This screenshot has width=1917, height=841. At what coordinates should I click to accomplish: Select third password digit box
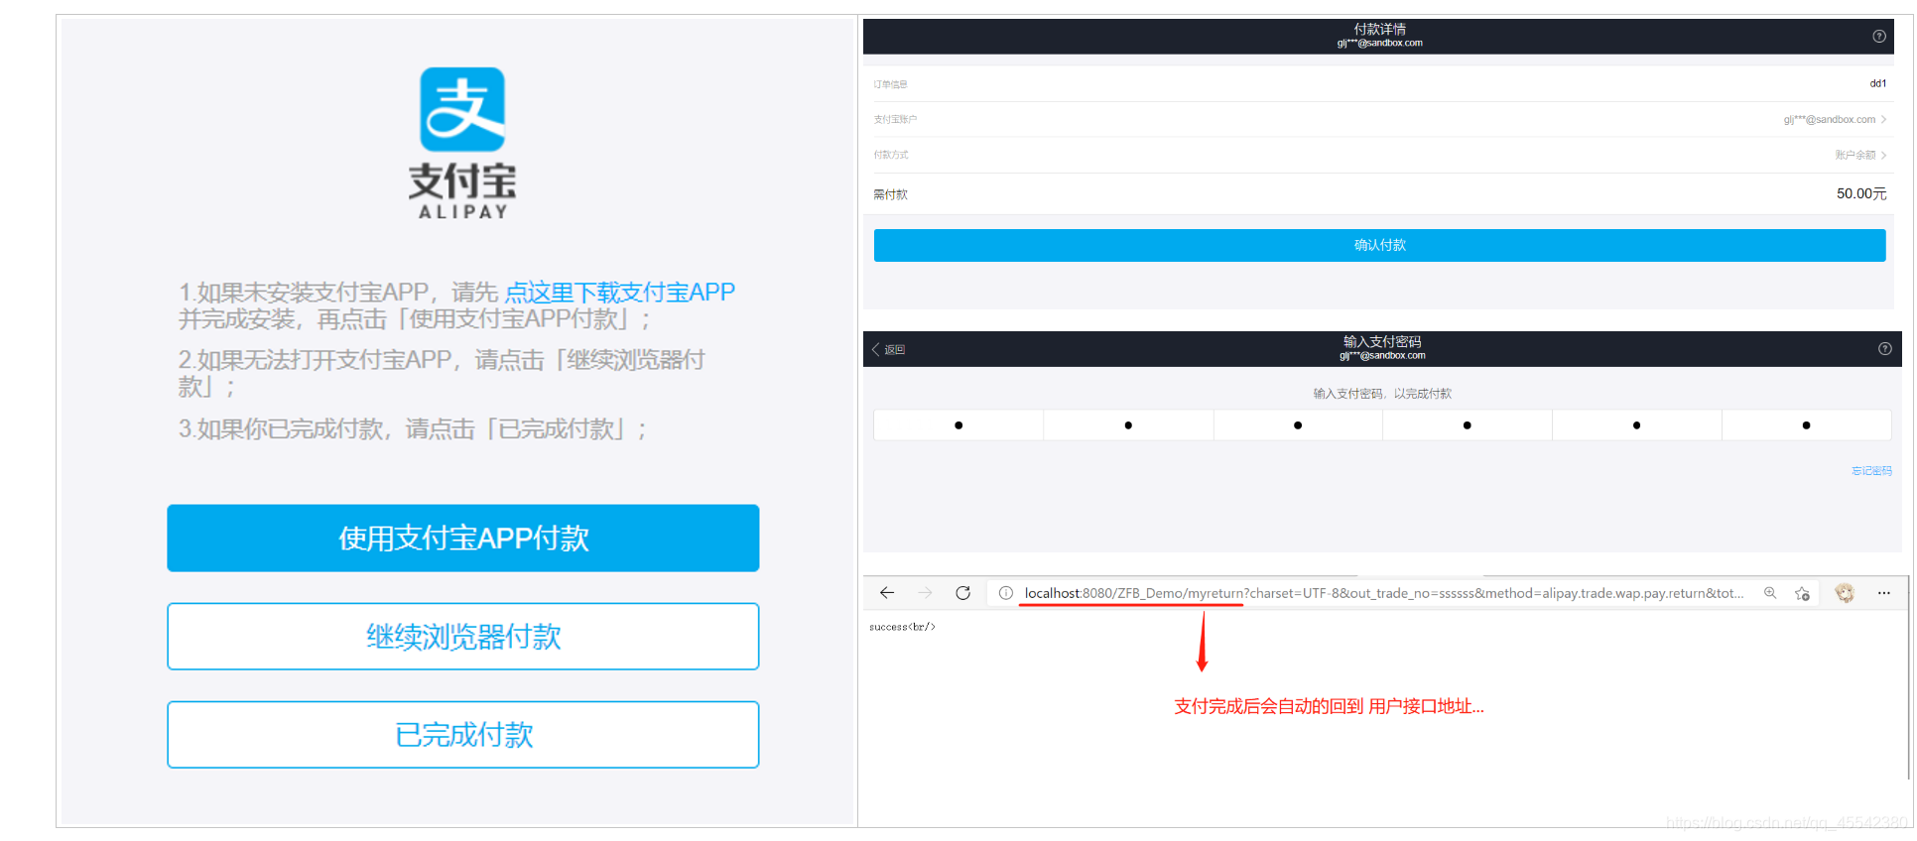tap(1298, 425)
